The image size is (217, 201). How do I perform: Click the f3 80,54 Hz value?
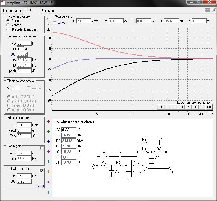[24, 65]
